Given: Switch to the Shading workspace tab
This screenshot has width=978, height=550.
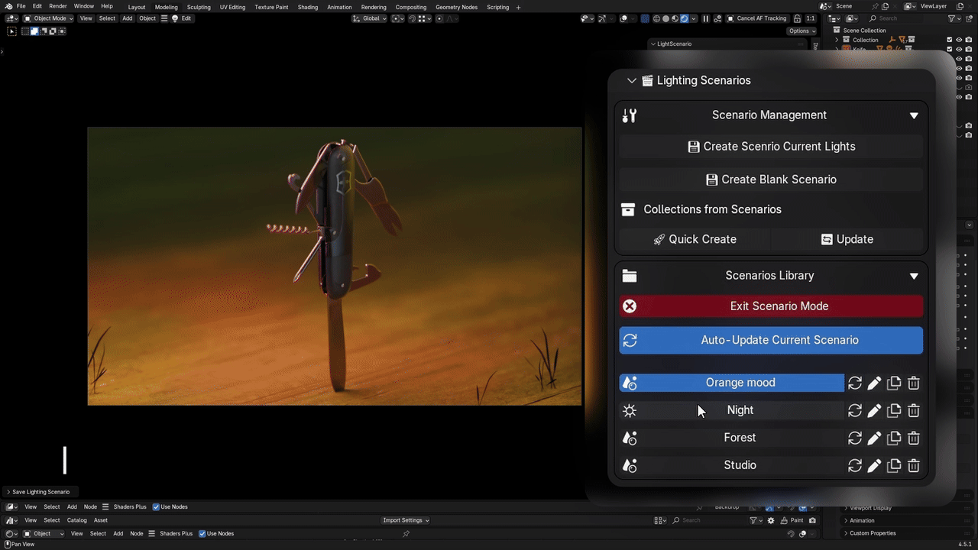Looking at the screenshot, I should coord(308,7).
